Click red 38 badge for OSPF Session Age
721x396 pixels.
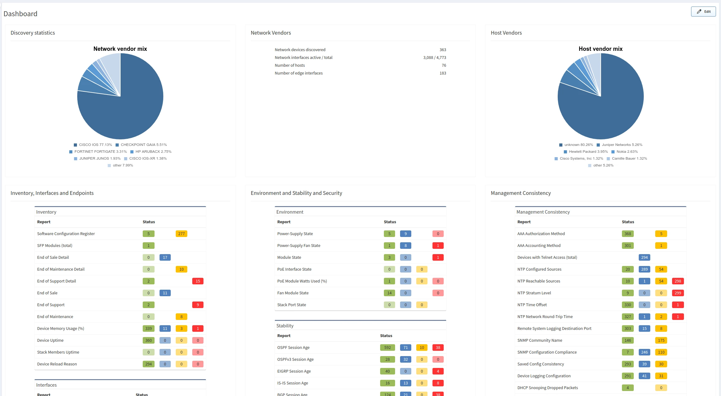click(x=438, y=348)
